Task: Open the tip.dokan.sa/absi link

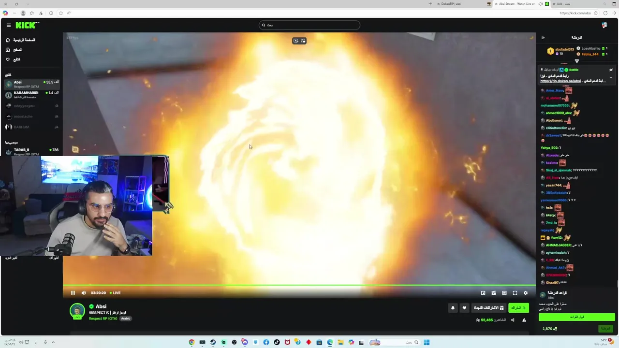Action: coord(560,81)
